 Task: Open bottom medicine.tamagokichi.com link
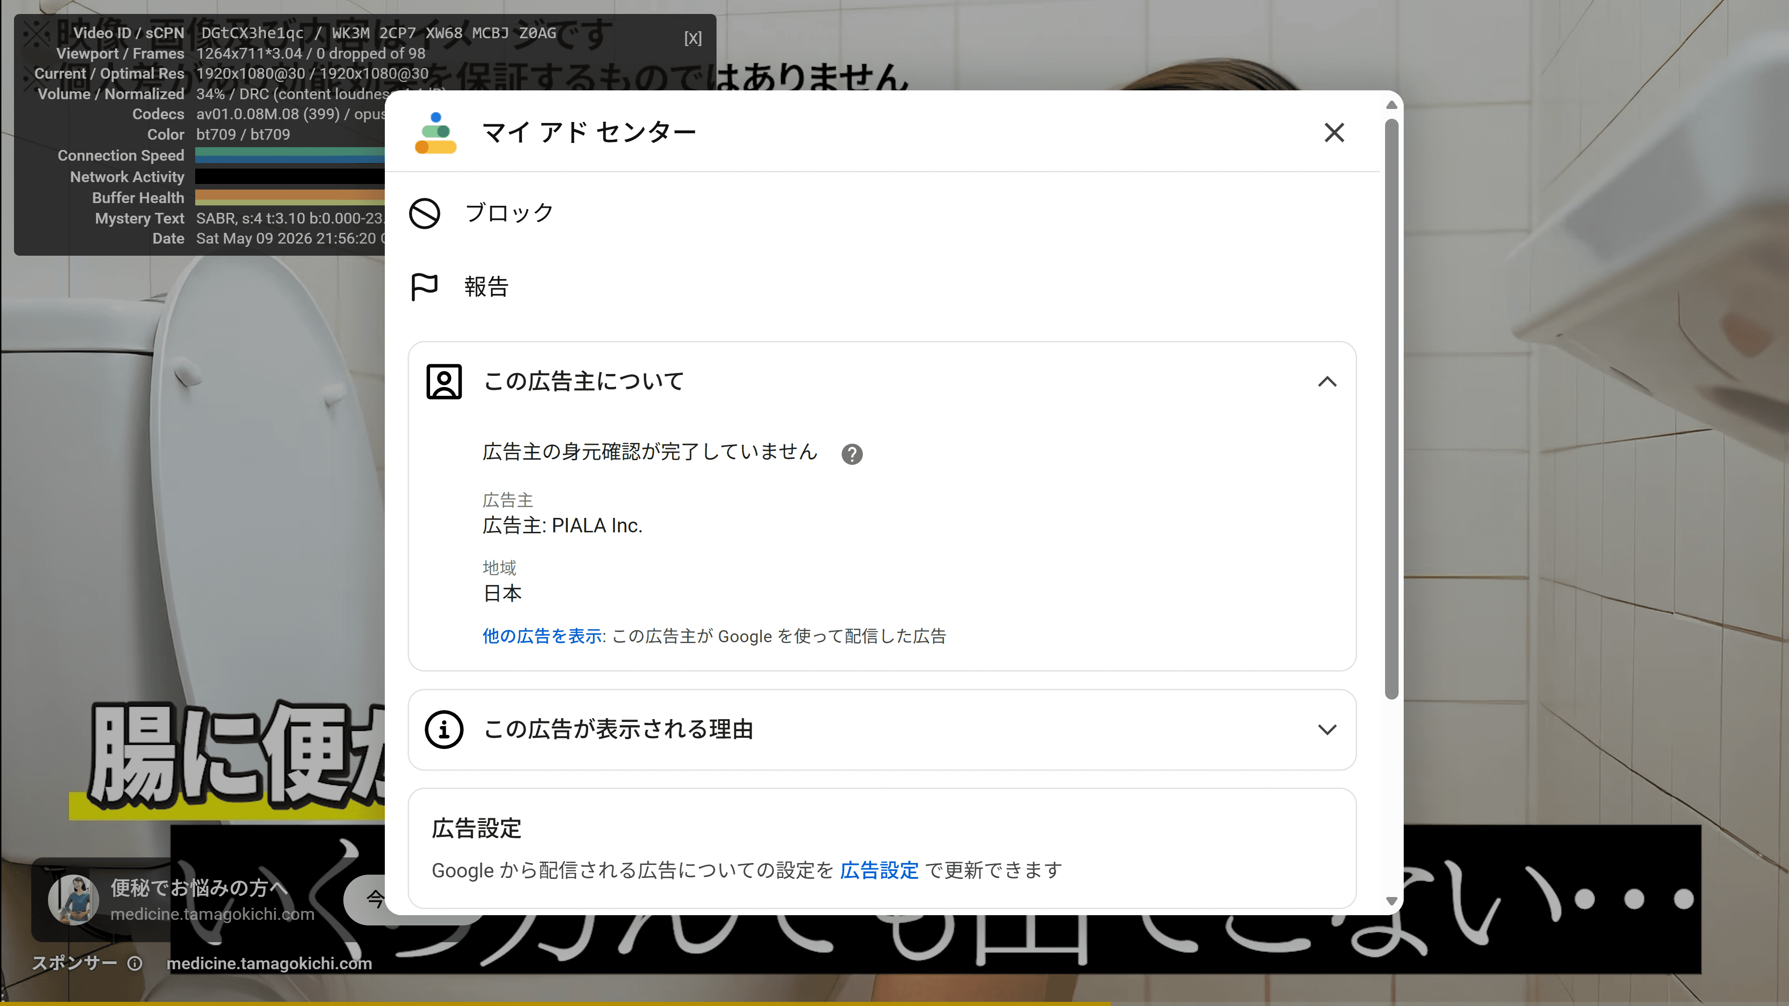269,964
